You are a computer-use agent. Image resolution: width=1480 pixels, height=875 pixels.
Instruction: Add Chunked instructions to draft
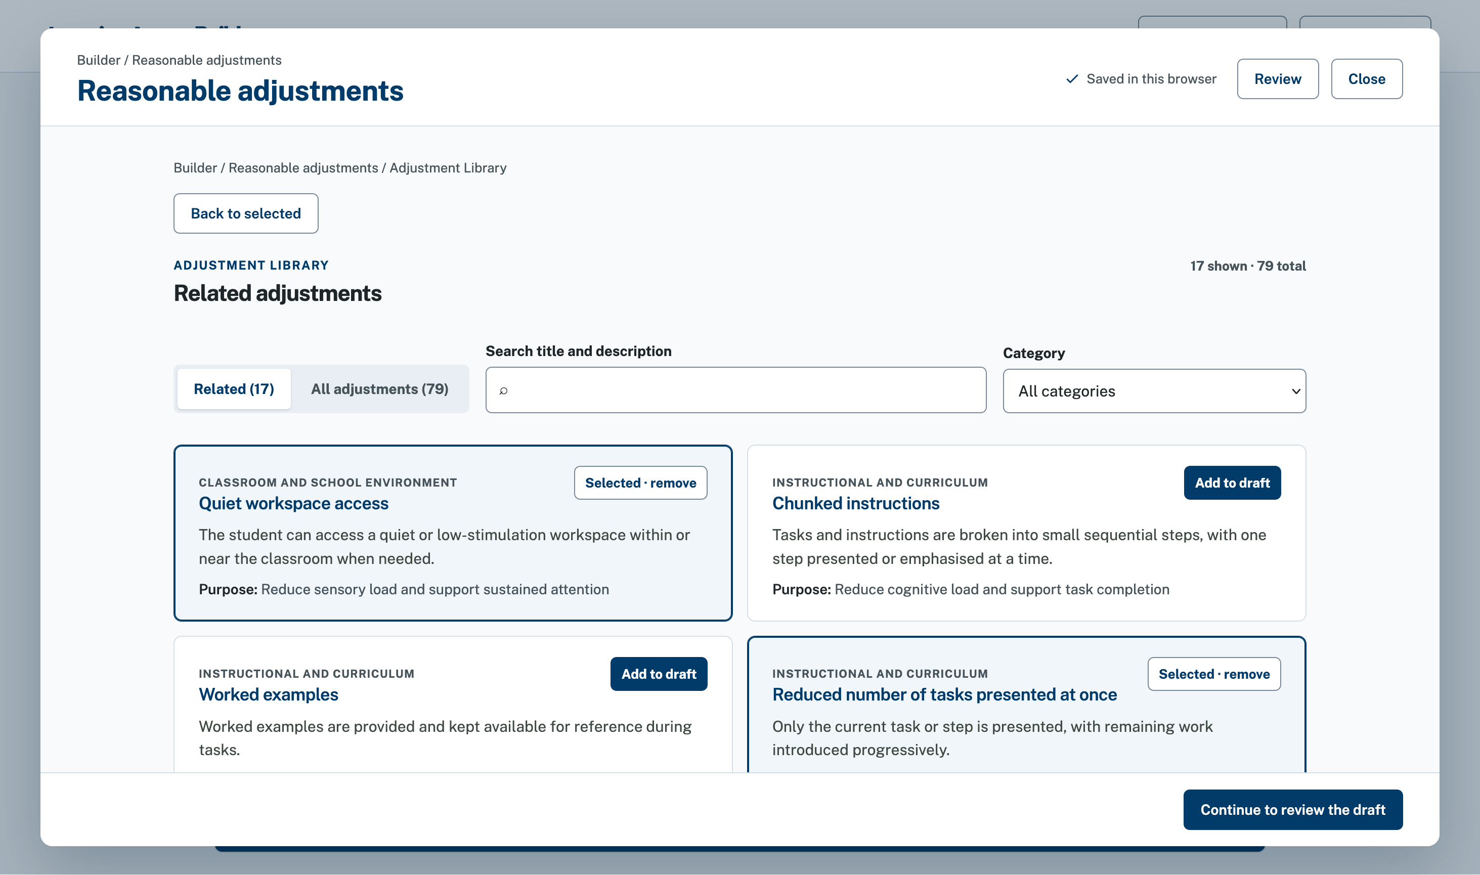pyautogui.click(x=1232, y=483)
